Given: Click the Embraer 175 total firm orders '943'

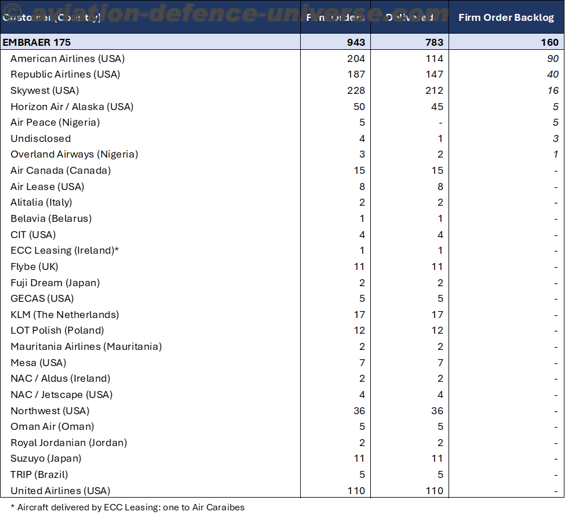Looking at the screenshot, I should (x=356, y=42).
